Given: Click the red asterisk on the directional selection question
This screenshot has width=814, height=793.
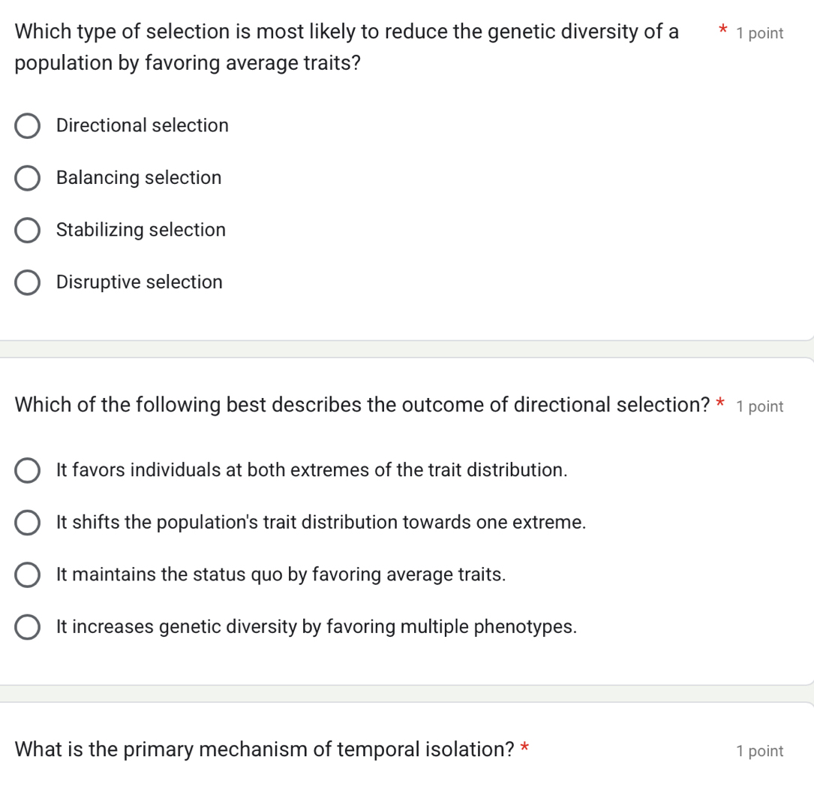Looking at the screenshot, I should pos(719,403).
